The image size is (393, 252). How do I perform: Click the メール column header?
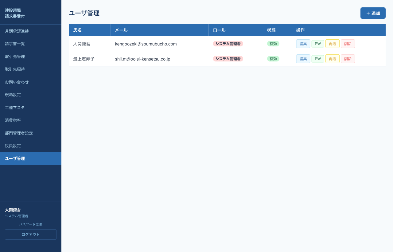click(x=160, y=30)
